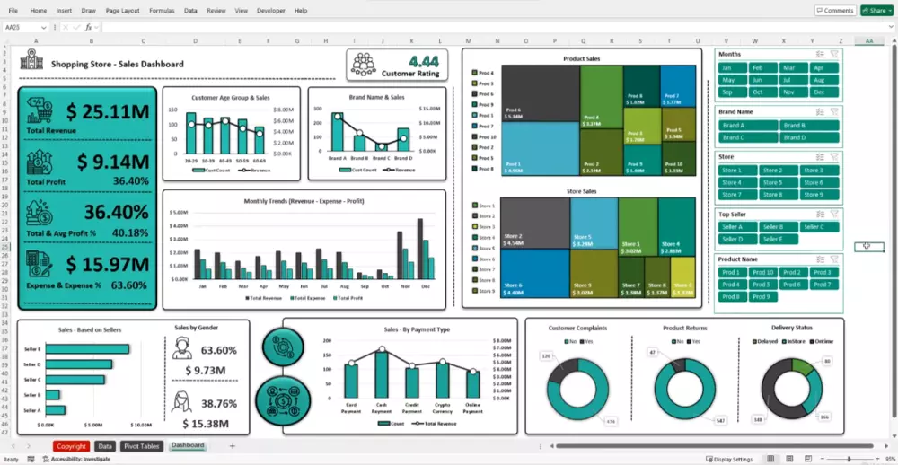Switch to Normal view in the status bar

click(x=770, y=459)
